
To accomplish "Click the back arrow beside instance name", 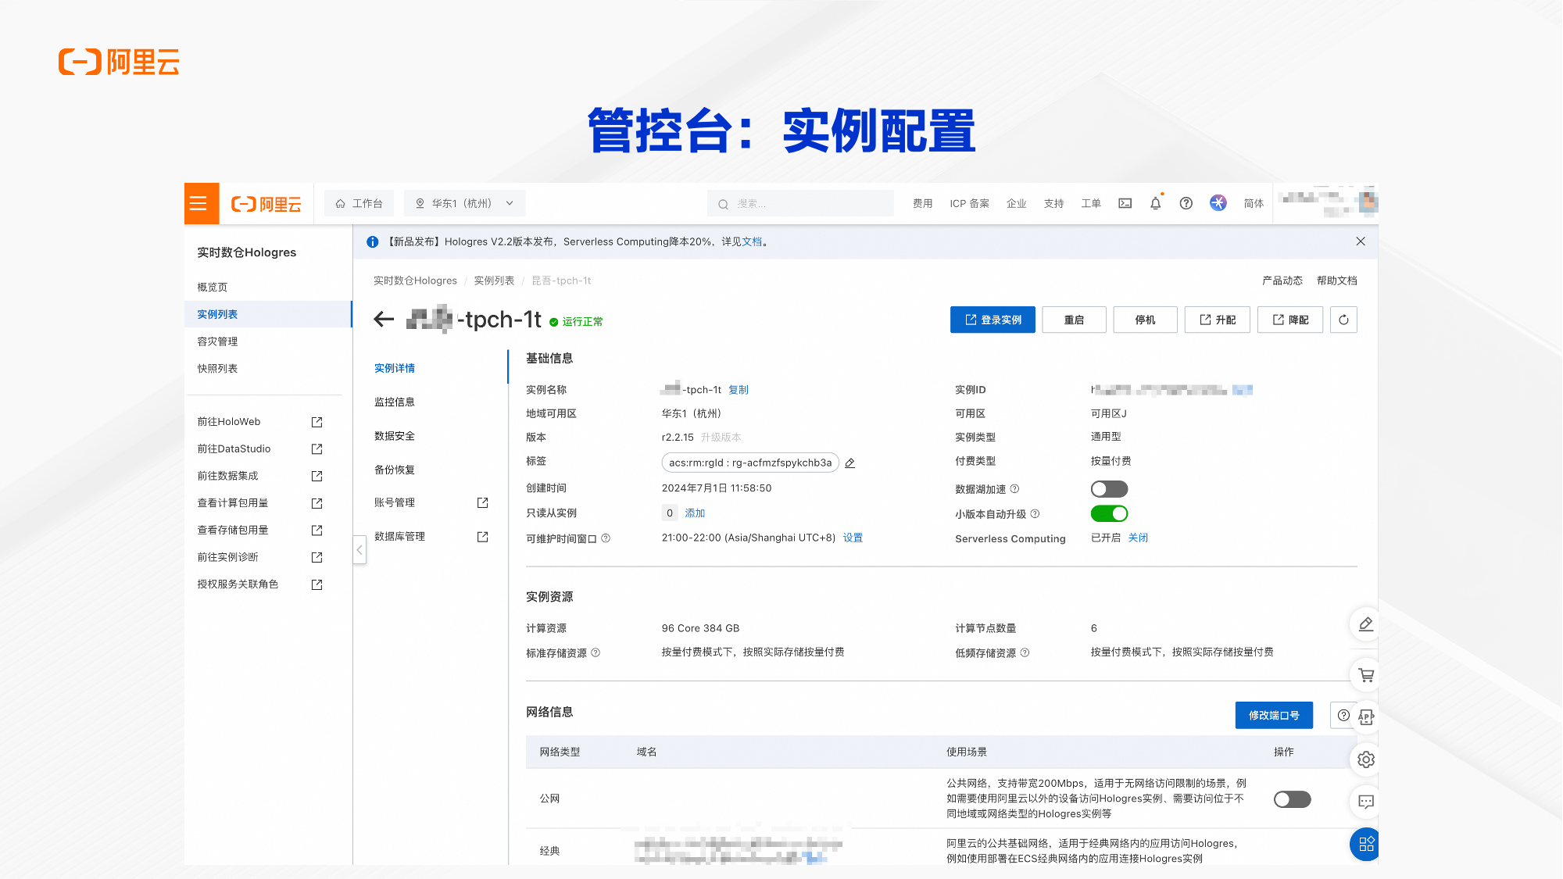I will [x=383, y=319].
